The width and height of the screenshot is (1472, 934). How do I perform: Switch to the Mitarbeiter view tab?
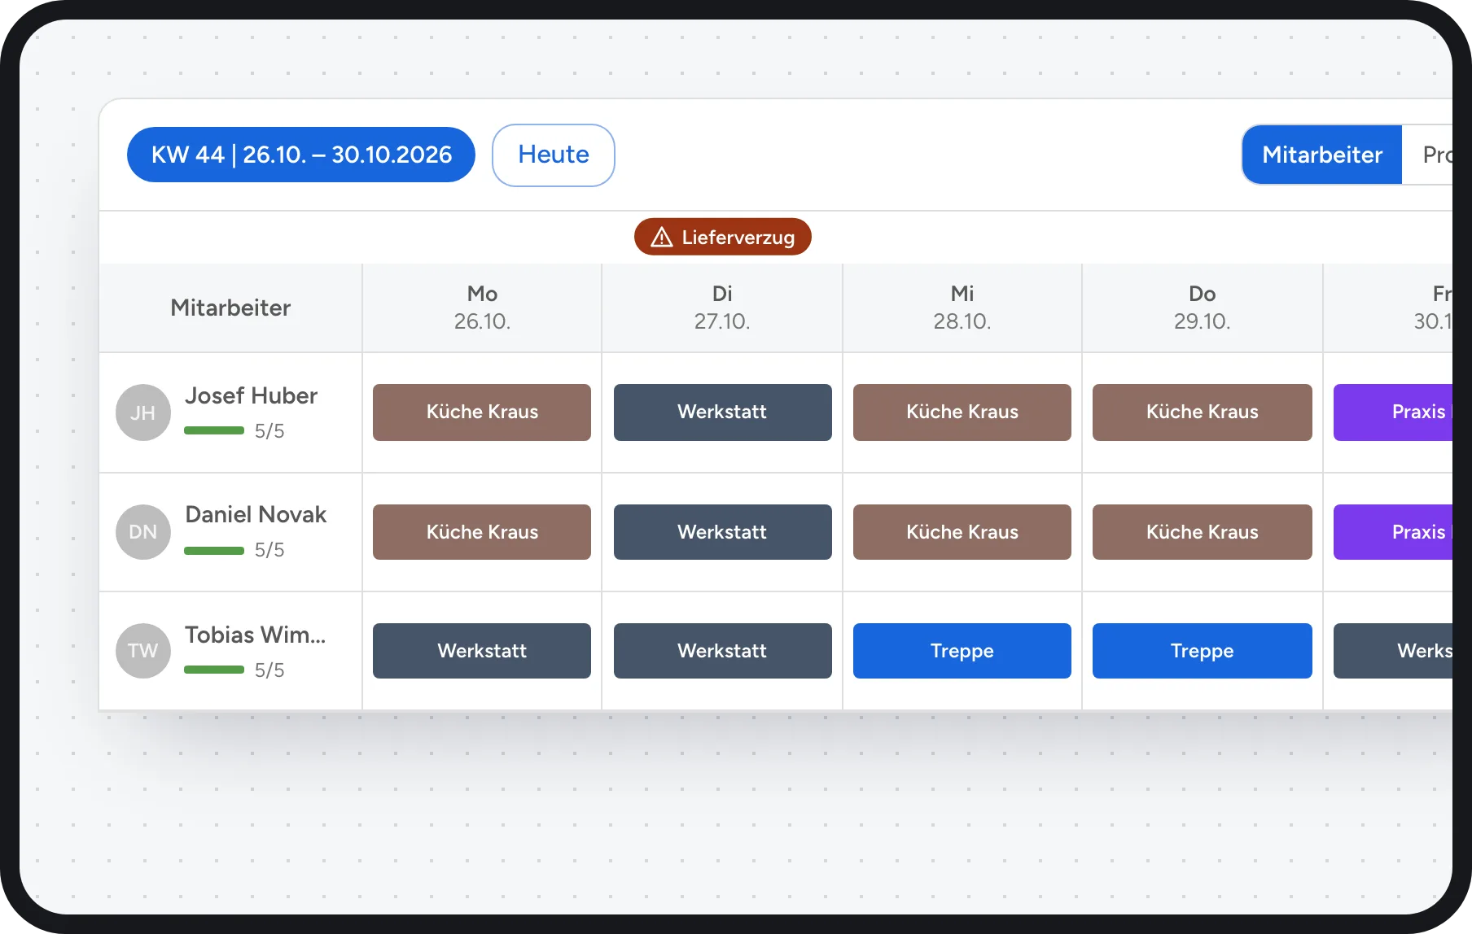1322,155
